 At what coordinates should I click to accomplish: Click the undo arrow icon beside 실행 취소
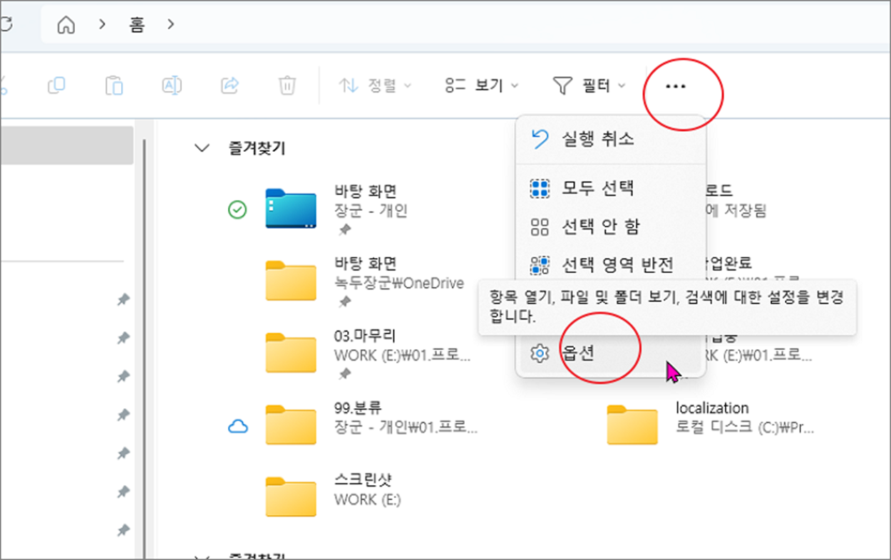tap(540, 139)
